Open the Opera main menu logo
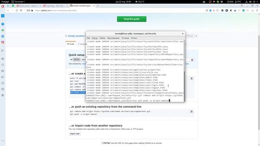The height and width of the screenshot is (146, 260). (x=3, y=6)
